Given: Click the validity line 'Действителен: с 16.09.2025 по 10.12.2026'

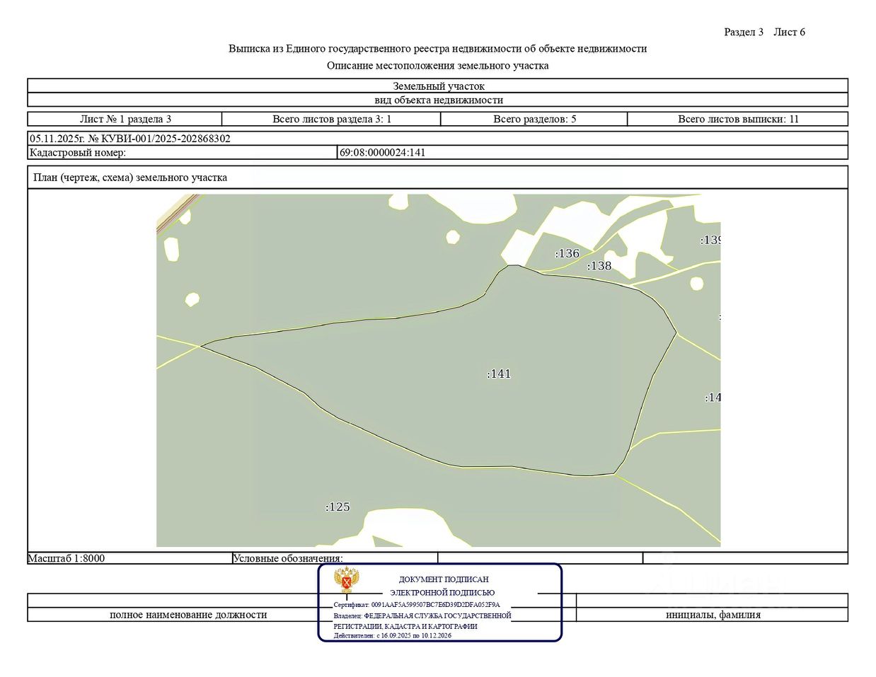Looking at the screenshot, I should (x=393, y=635).
